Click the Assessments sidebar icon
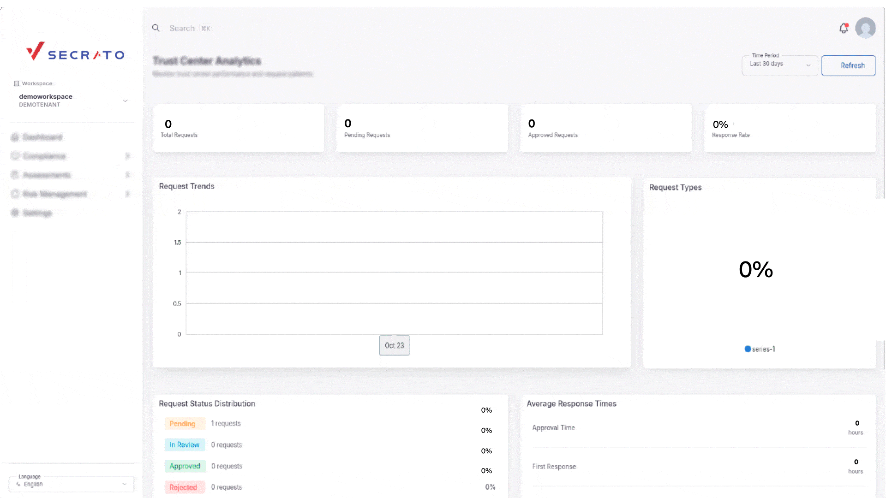 pos(15,175)
